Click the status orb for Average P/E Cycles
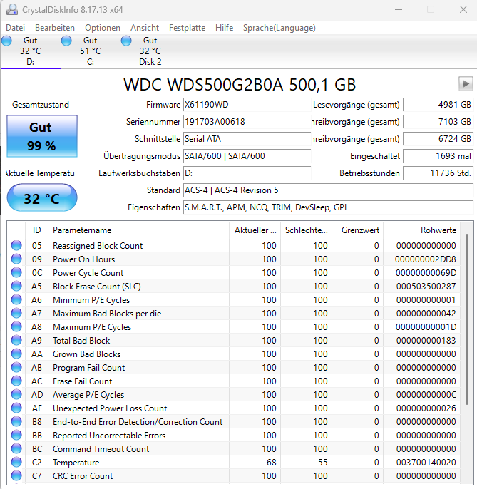477x489 pixels. (x=16, y=394)
